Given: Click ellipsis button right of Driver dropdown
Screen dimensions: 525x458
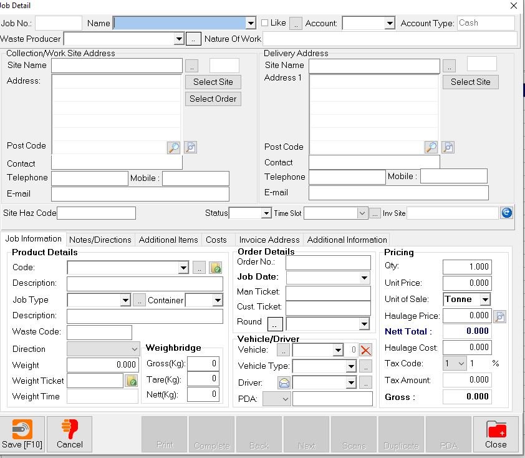Looking at the screenshot, I should (x=365, y=382).
